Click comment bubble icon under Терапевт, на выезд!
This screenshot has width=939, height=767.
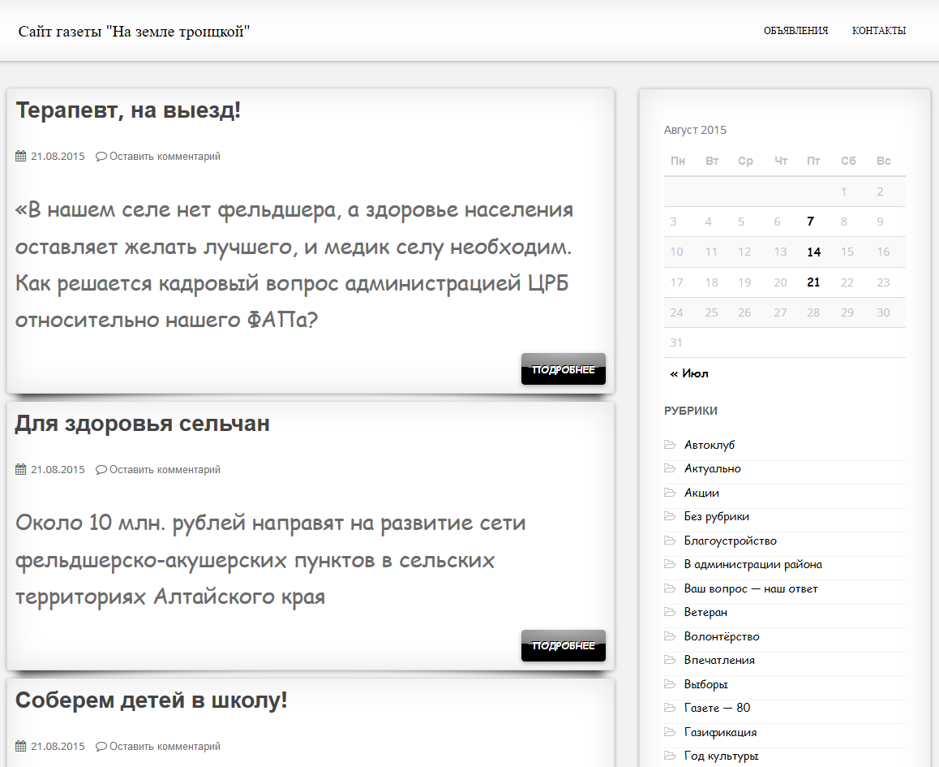pyautogui.click(x=101, y=157)
